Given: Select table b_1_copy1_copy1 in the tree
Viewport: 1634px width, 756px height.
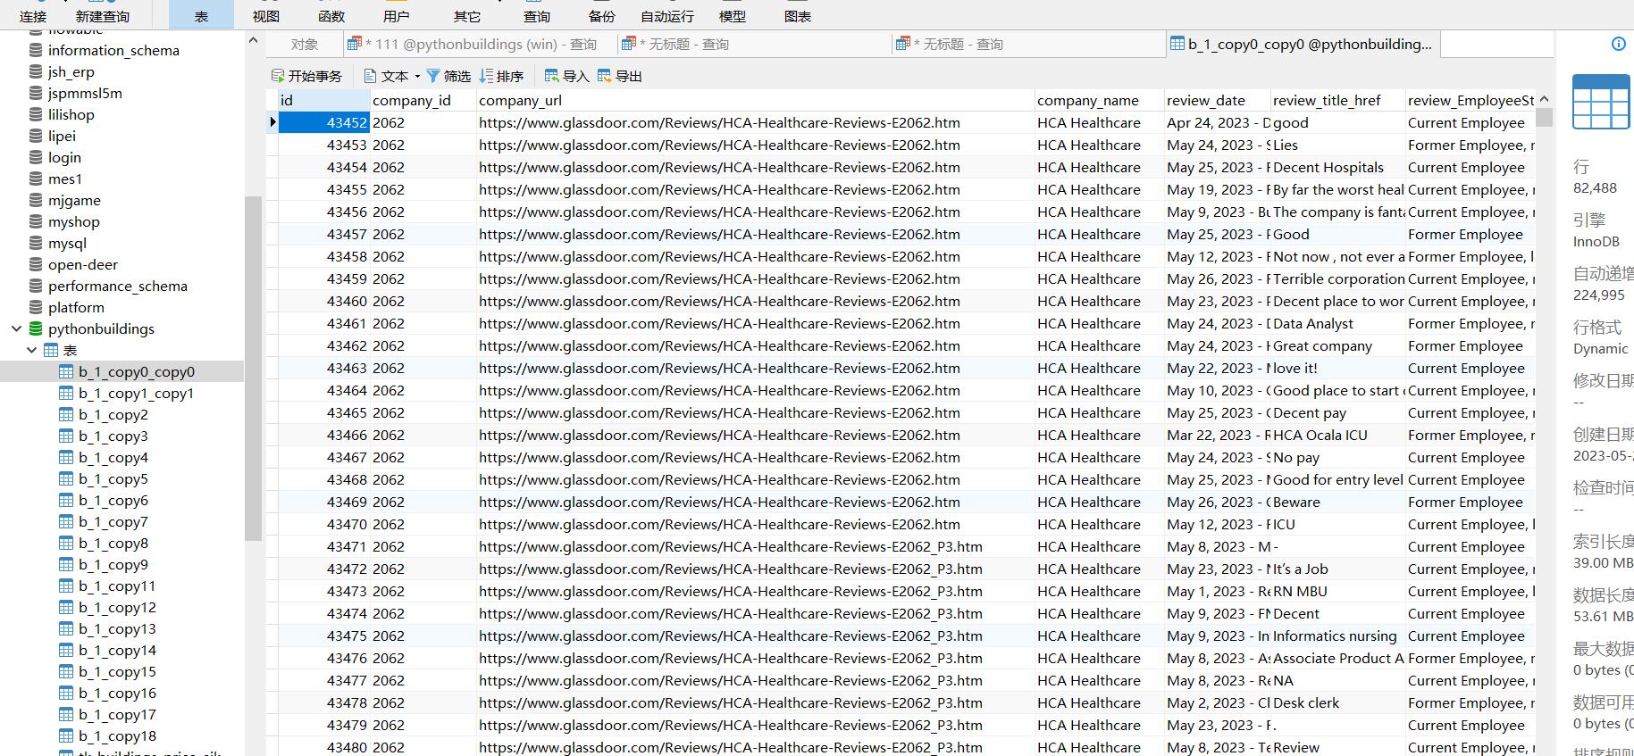Looking at the screenshot, I should [136, 394].
